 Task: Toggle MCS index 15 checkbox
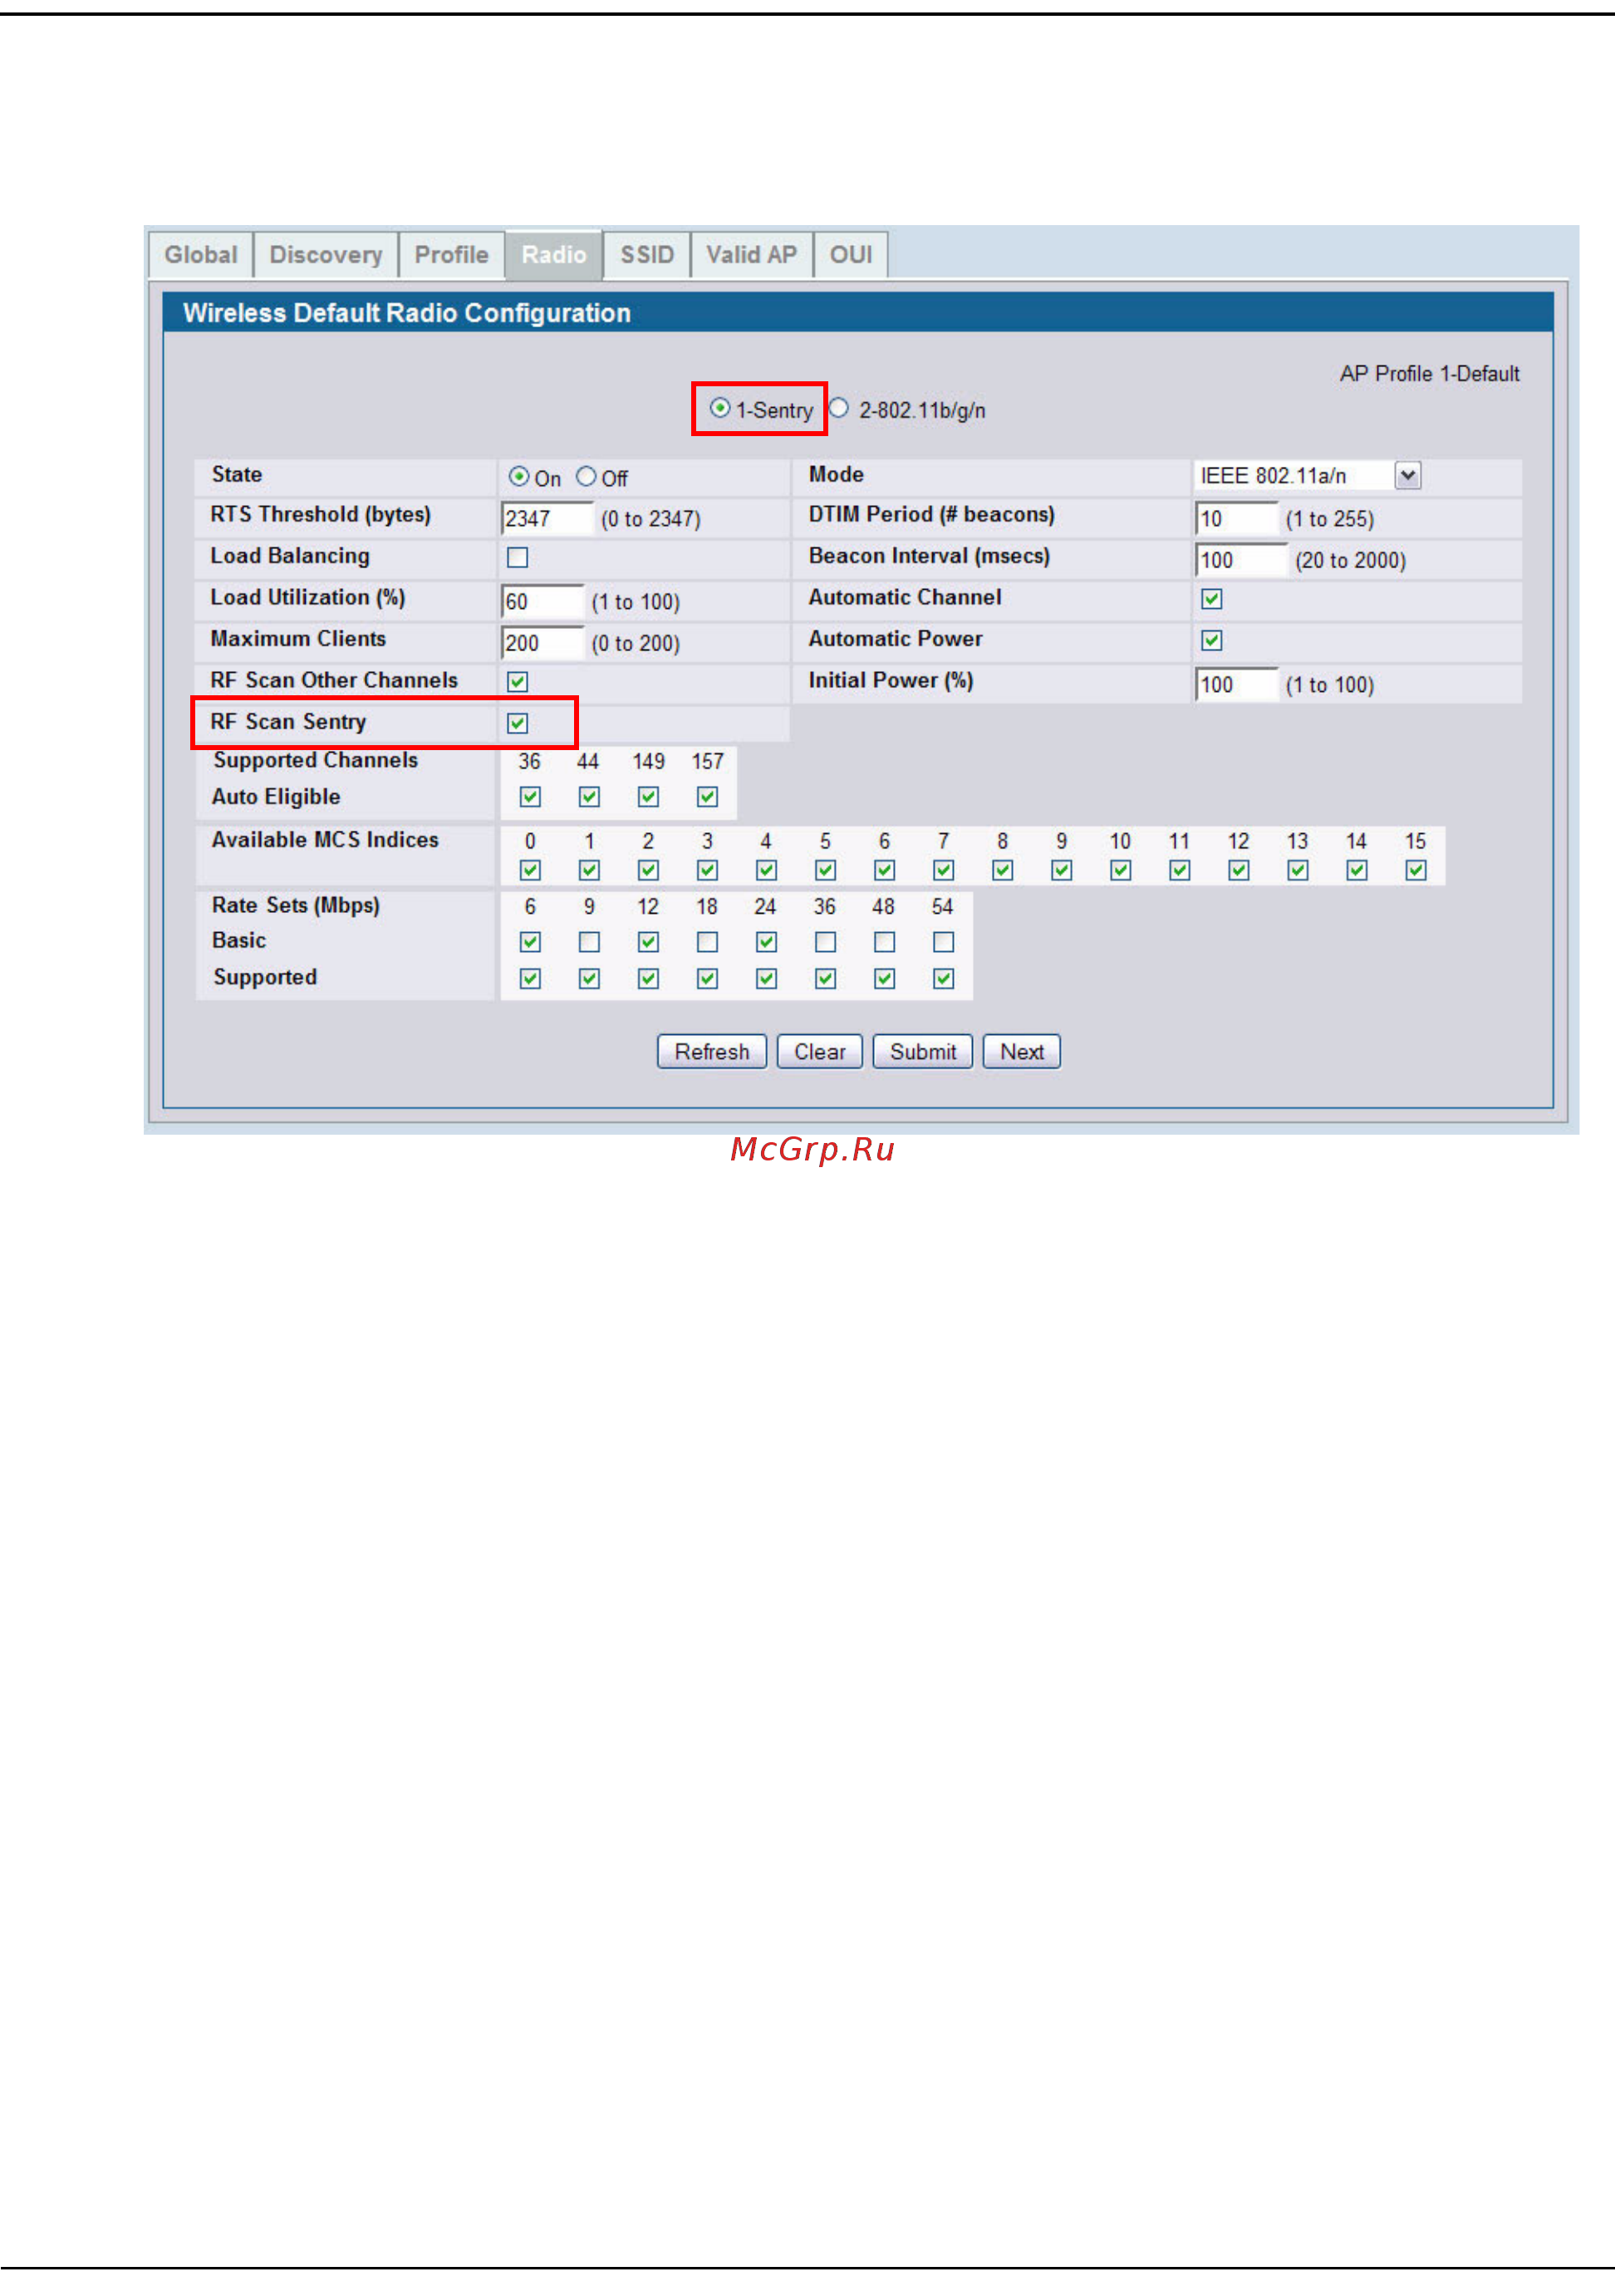(x=1415, y=871)
